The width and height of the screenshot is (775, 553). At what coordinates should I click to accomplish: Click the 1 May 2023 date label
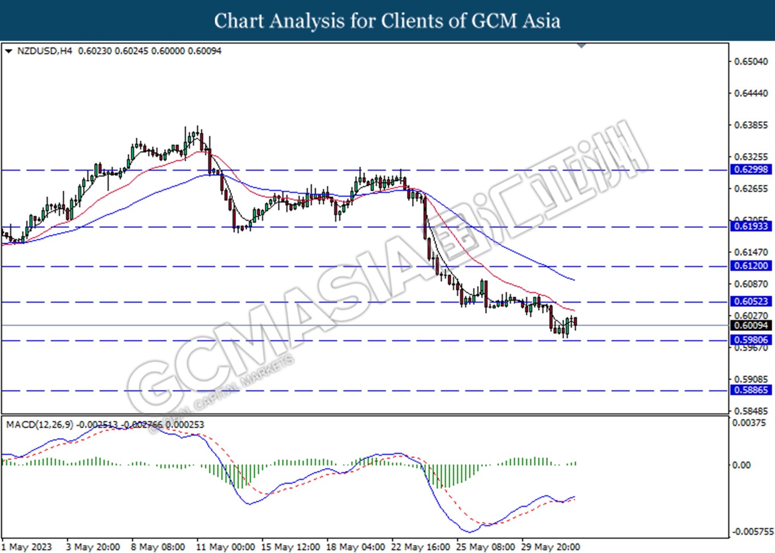pyautogui.click(x=27, y=547)
